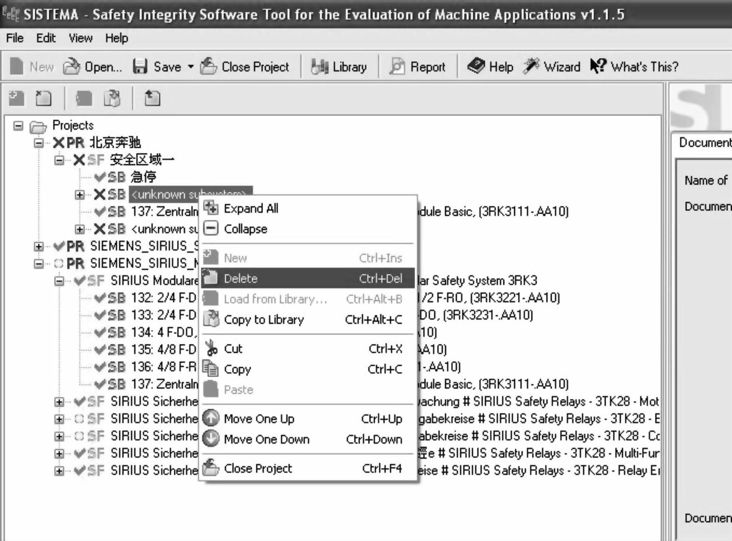Select SB 136: 4/8 F-R subsystem

tap(163, 367)
